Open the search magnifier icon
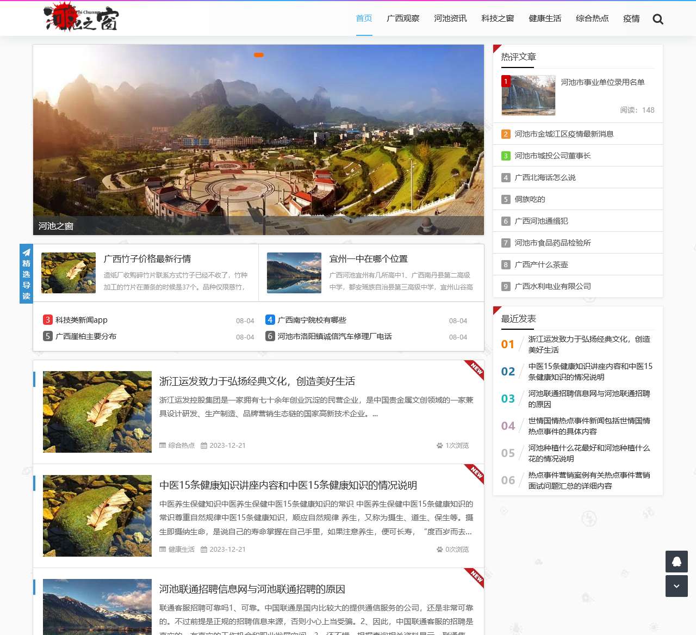The image size is (696, 635). pos(658,19)
